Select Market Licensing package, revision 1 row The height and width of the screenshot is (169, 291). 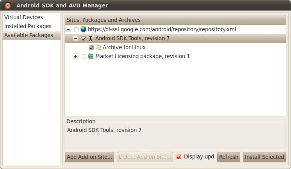tap(175, 56)
